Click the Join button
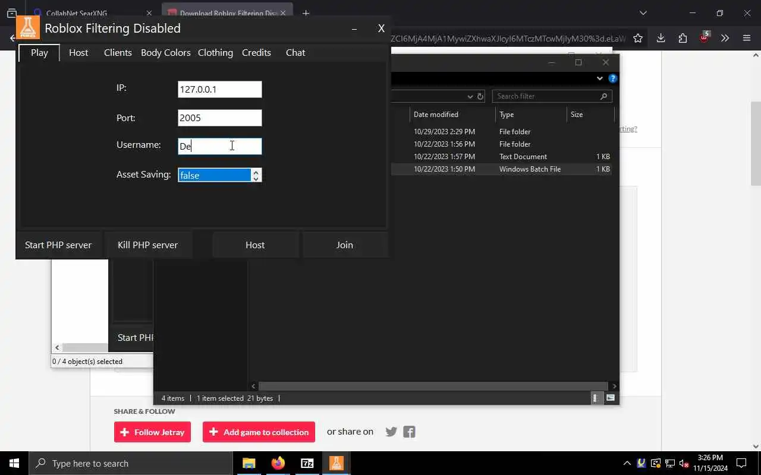761x475 pixels. 345,245
